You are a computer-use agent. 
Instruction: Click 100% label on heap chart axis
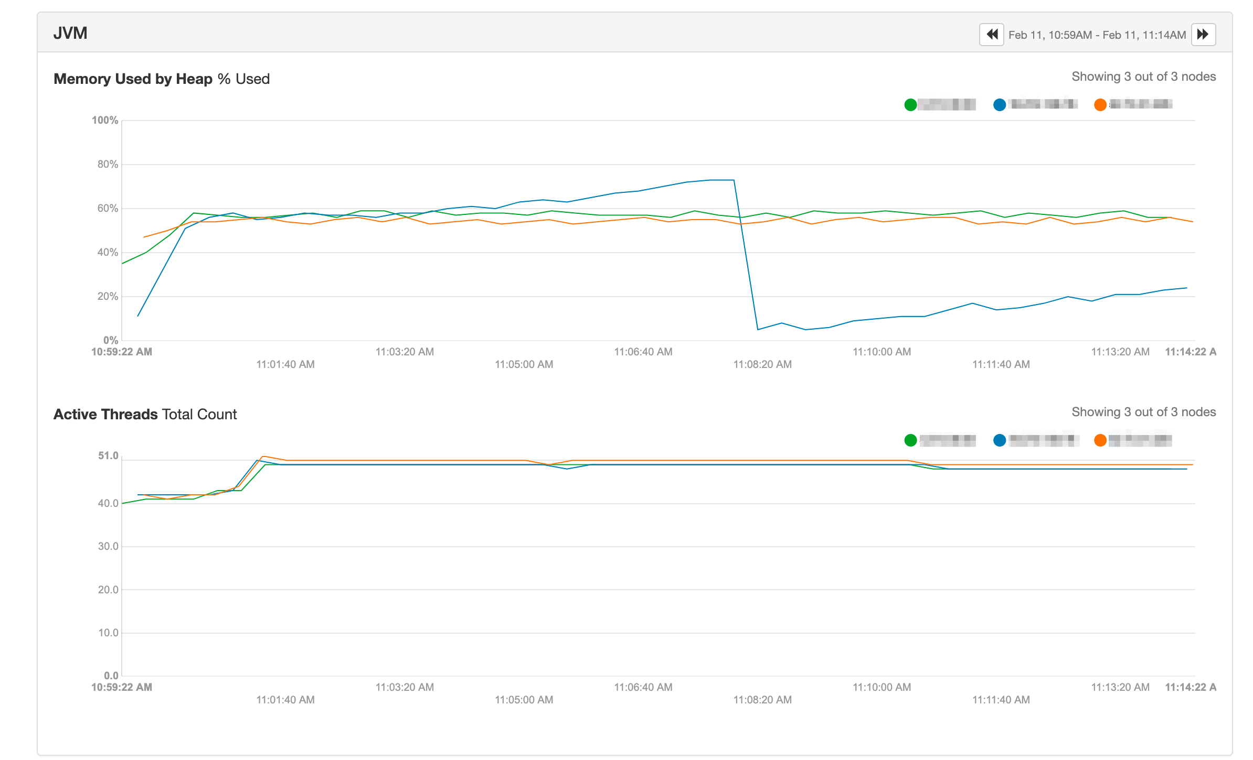tap(105, 120)
